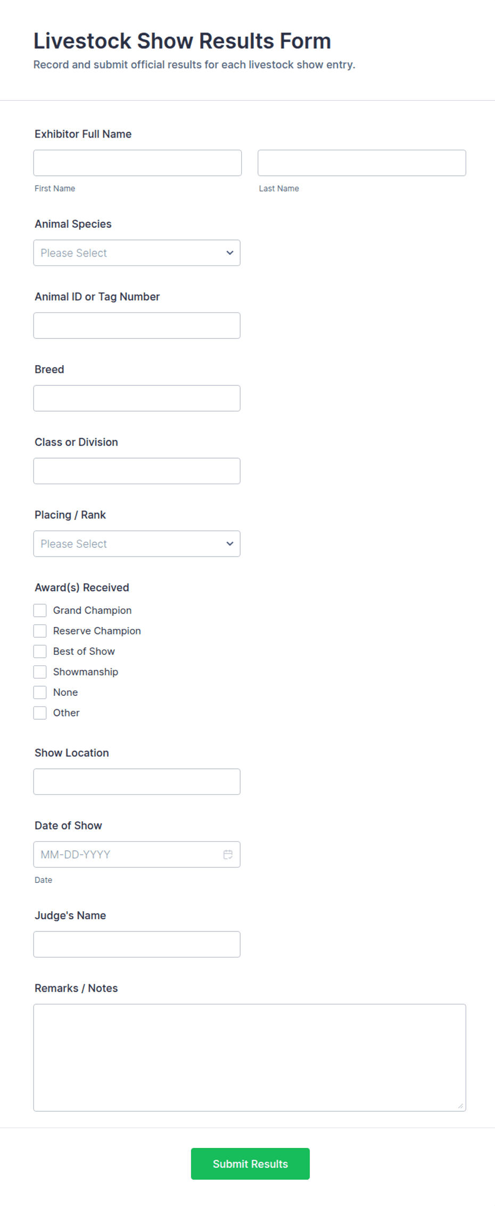This screenshot has height=1206, width=495.
Task: Open the Placing / Rank select box
Action: point(137,544)
